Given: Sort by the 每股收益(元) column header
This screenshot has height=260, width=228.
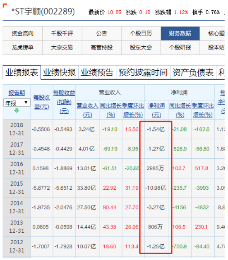Looking at the screenshot, I should click(x=42, y=102).
